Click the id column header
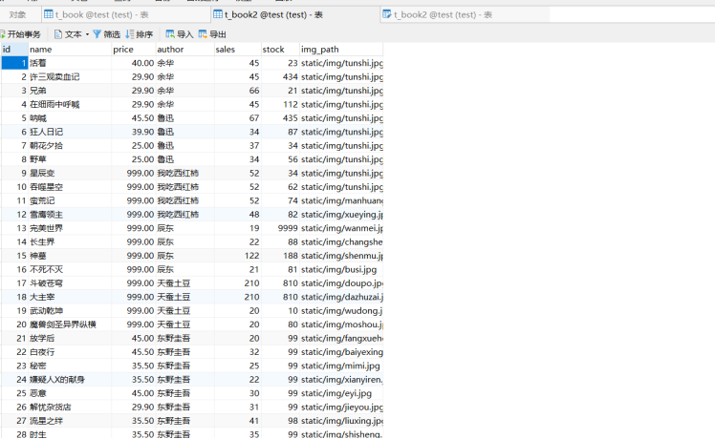This screenshot has height=439, width=715. 14,50
